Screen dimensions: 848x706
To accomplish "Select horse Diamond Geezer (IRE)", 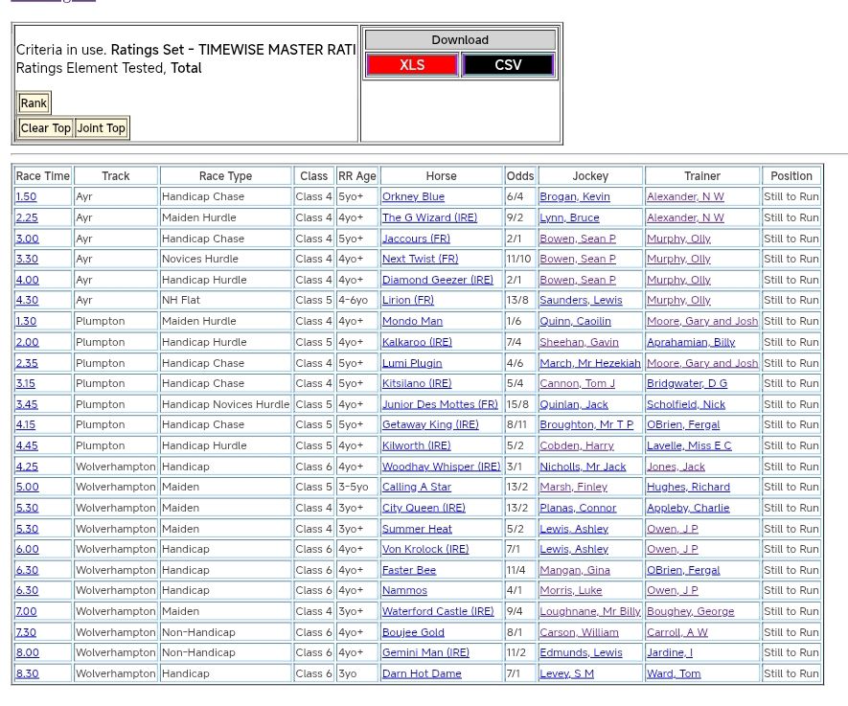I will click(x=437, y=281).
